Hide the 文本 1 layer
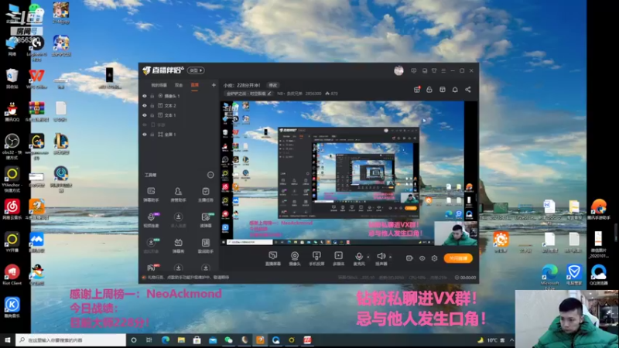The width and height of the screenshot is (619, 348). click(x=145, y=115)
